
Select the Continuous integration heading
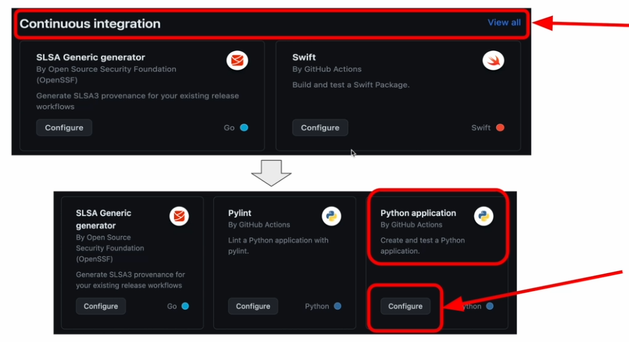(x=90, y=24)
